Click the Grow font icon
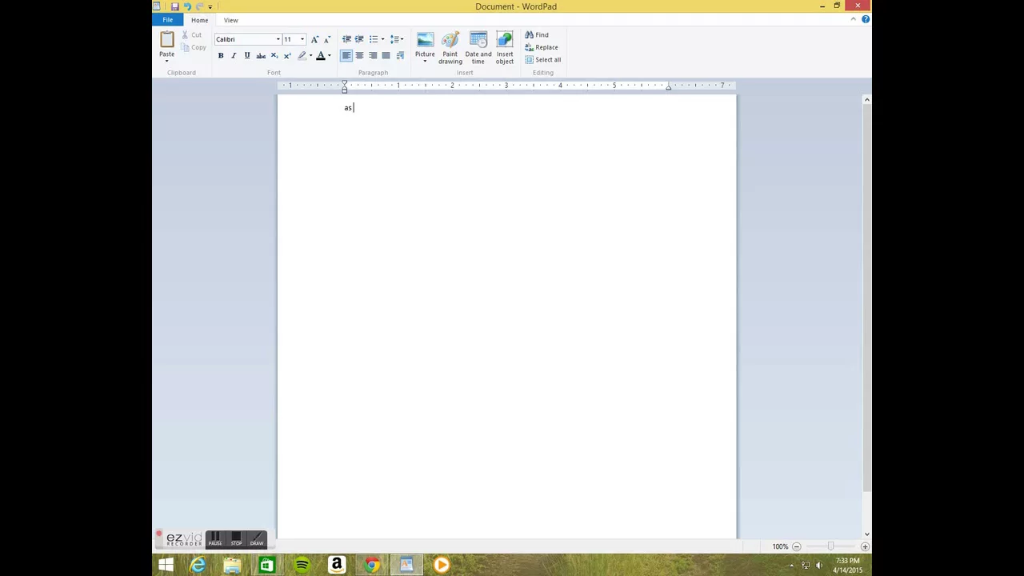The height and width of the screenshot is (576, 1024). coord(314,39)
